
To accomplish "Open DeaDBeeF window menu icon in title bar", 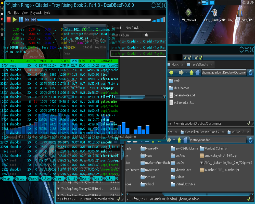I will [x=7, y=4].
